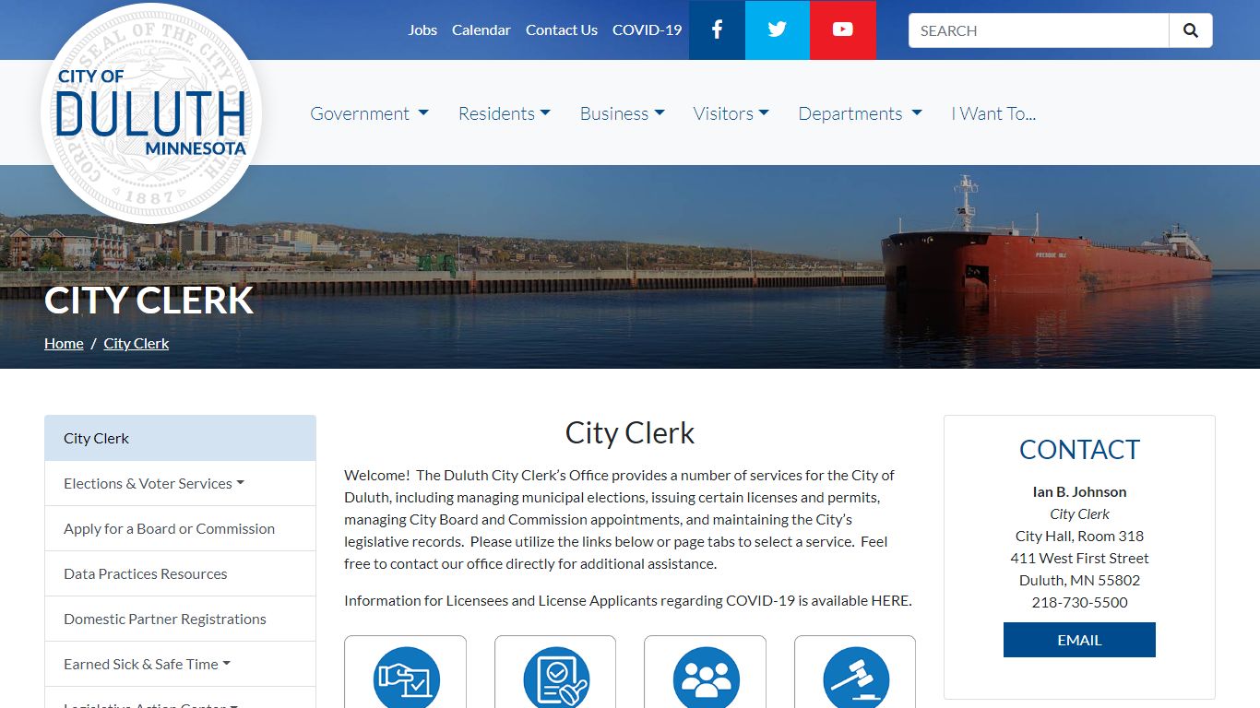Expand the Departments menu
Screen dimensions: 1260x708
(x=860, y=113)
